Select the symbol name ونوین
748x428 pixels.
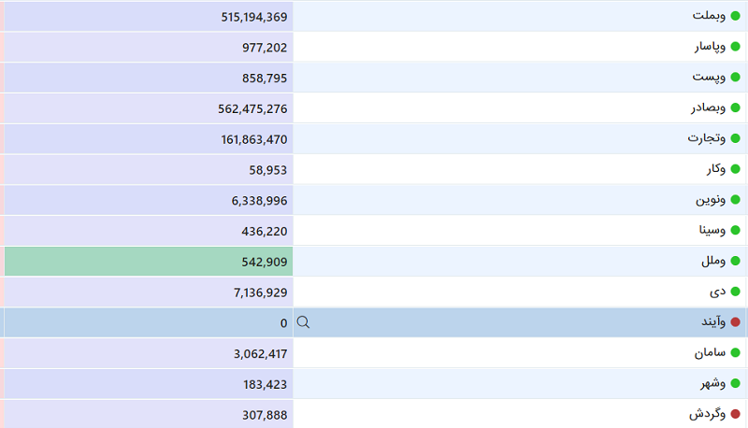coord(711,200)
